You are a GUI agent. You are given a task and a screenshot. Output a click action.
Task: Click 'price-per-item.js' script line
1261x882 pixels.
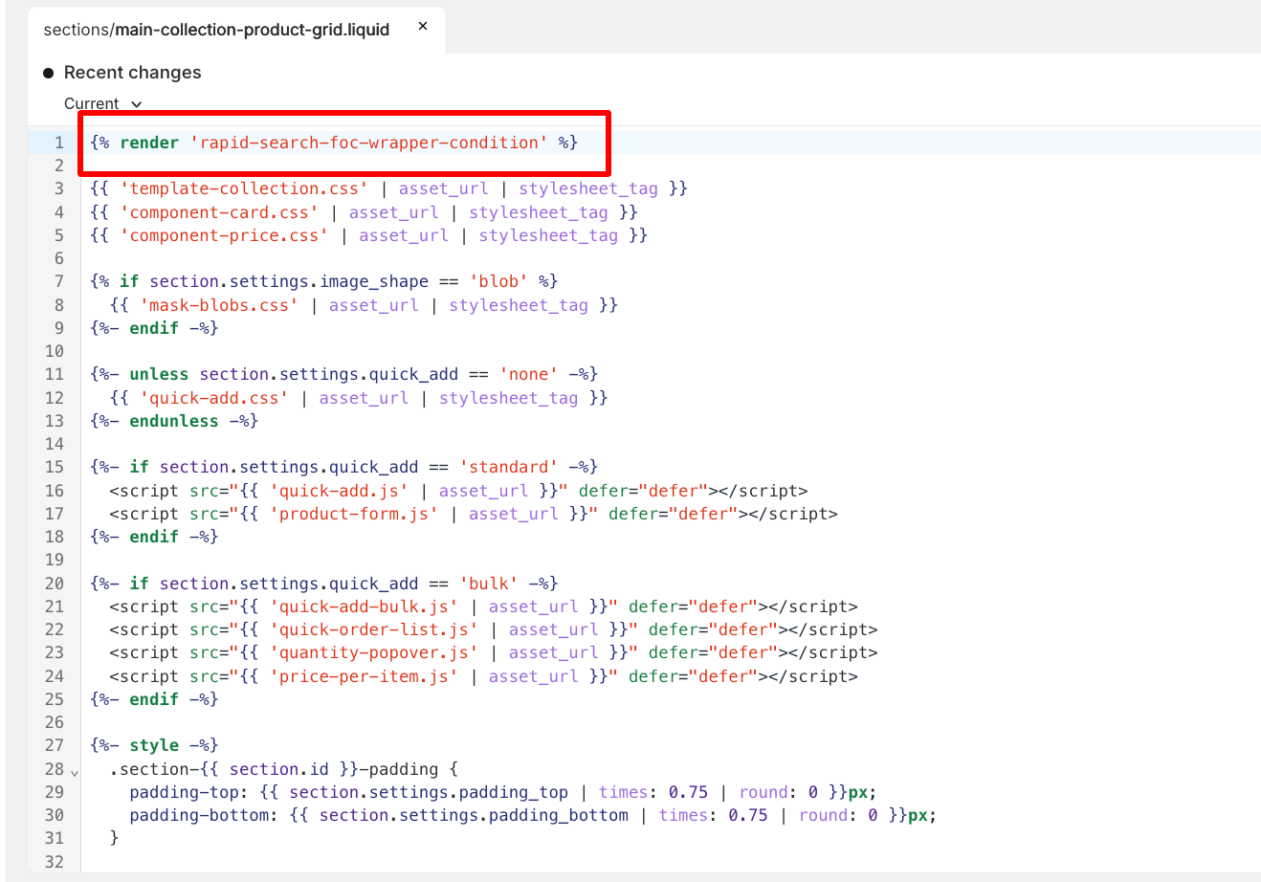(x=483, y=676)
